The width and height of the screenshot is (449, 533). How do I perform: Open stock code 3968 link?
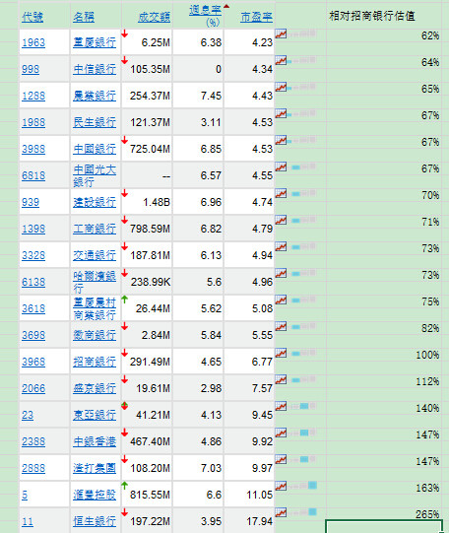coord(33,362)
